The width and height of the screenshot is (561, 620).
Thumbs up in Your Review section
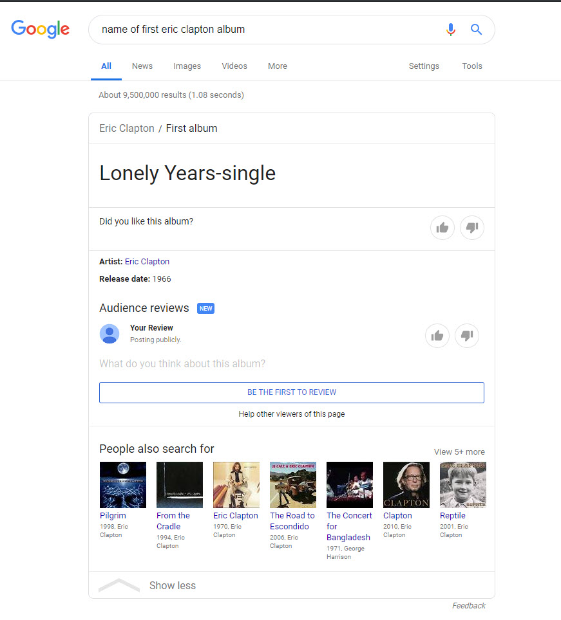437,336
